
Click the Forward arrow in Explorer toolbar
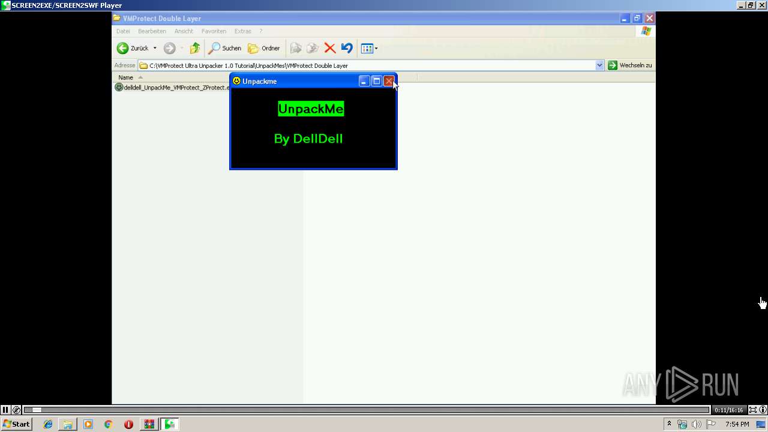point(170,48)
